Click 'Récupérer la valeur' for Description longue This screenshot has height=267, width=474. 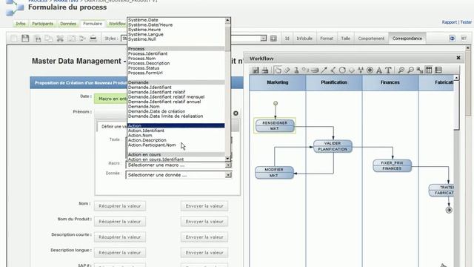point(120,252)
